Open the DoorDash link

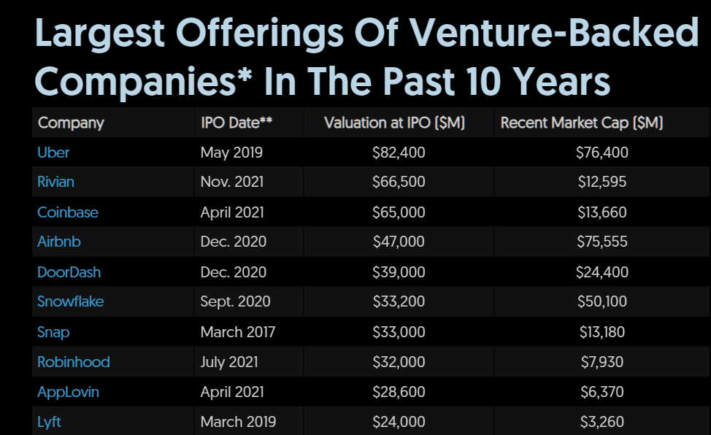[69, 272]
